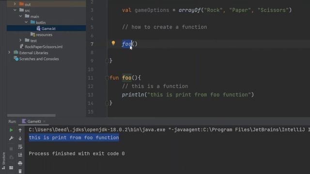Select Scratches and Consoles node
310x174 pixels.
pyautogui.click(x=39, y=59)
